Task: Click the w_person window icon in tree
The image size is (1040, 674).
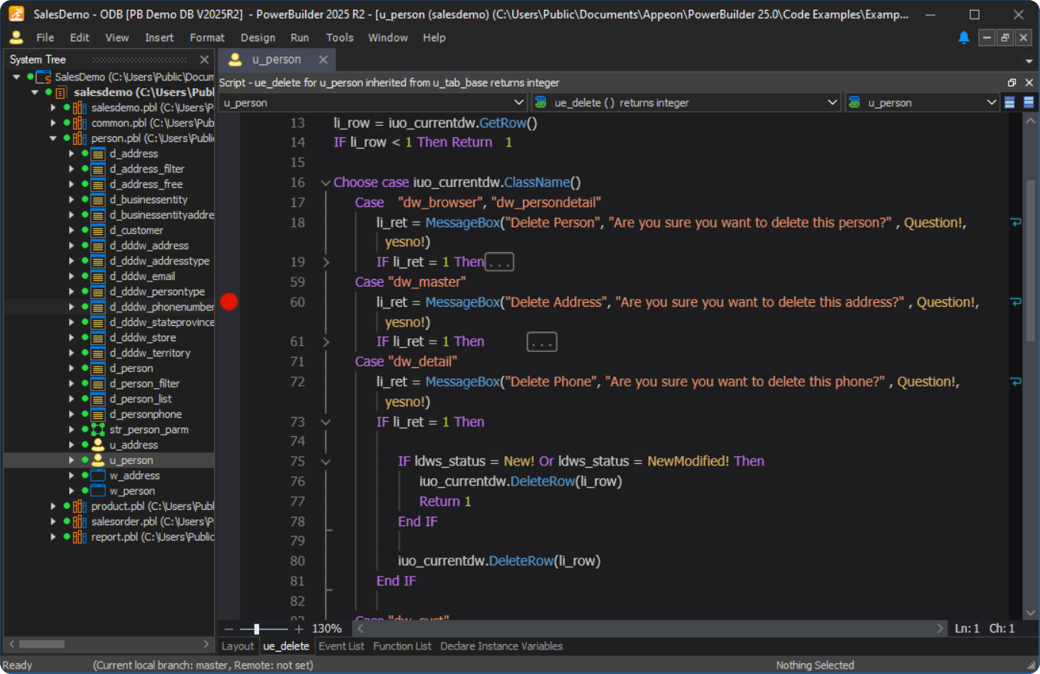Action: click(x=97, y=491)
